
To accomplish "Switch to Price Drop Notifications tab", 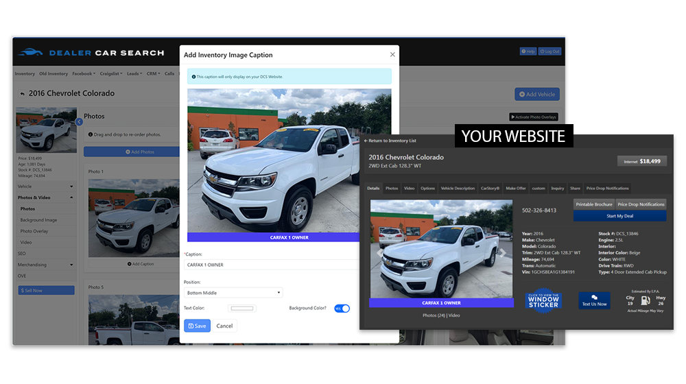I will pos(607,189).
